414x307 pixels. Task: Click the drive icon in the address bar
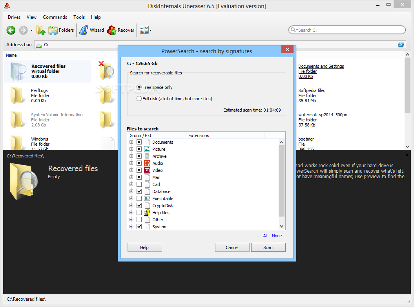point(39,45)
